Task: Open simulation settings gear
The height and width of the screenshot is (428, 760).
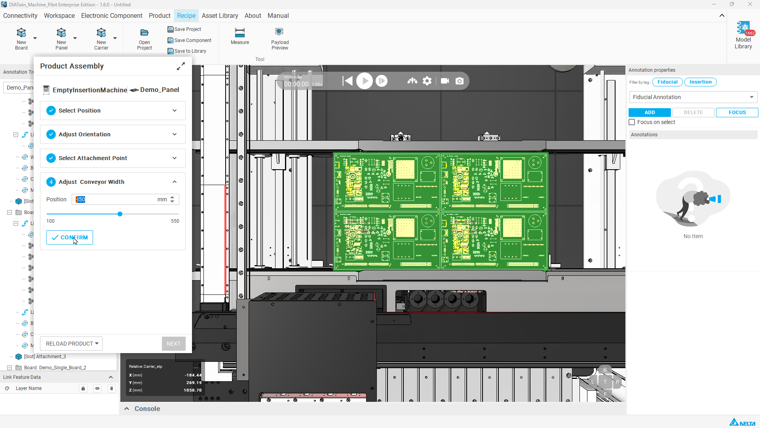Action: (x=427, y=81)
